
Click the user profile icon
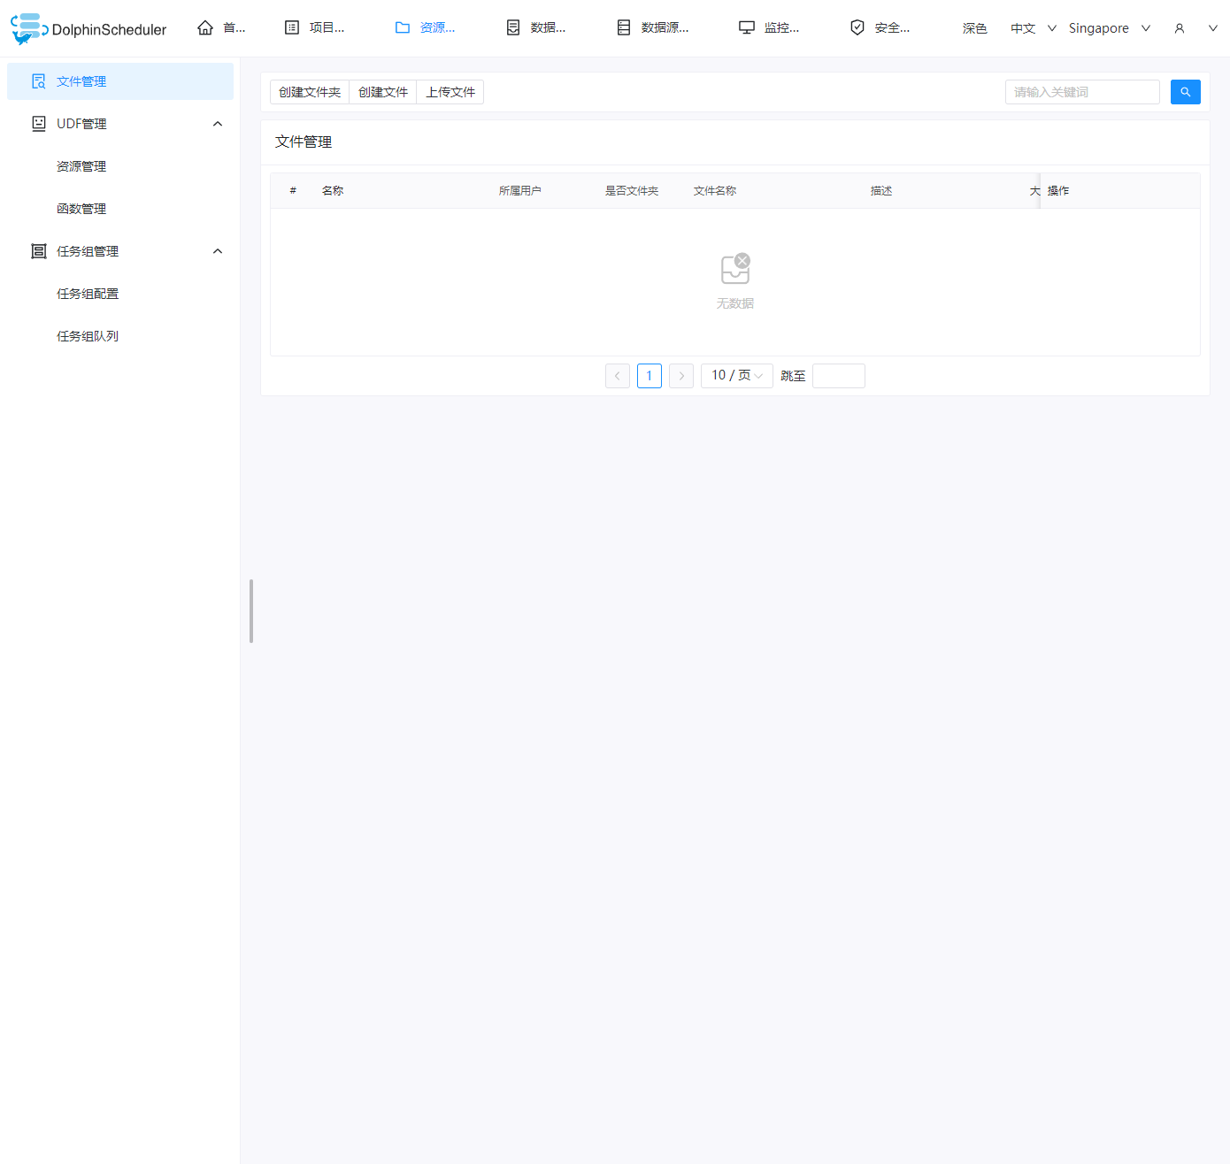coord(1180,28)
